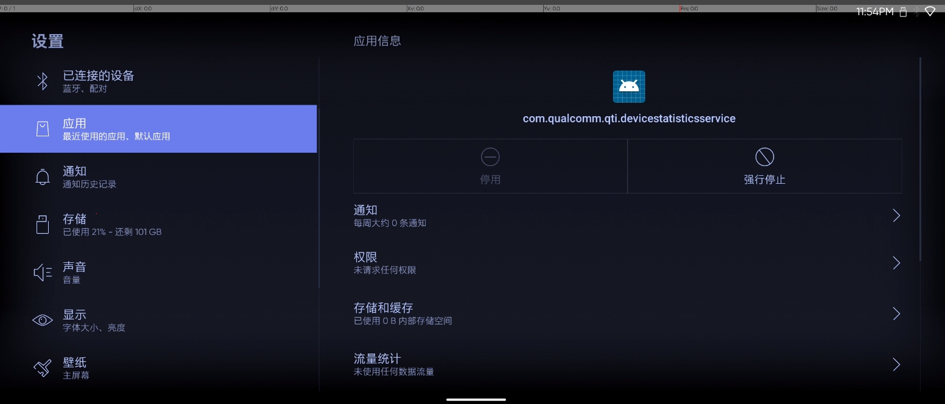Open 存储 settings showing 101 GB left
Screen dimensions: 945x404
158,224
